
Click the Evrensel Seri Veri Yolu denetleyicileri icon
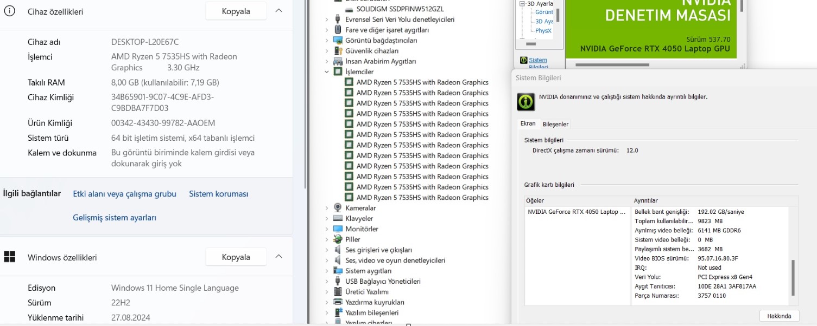click(x=338, y=19)
